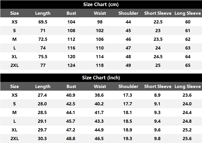Select the 24.5 short sleeve value for XL
The width and height of the screenshot is (202, 143).
tap(158, 56)
